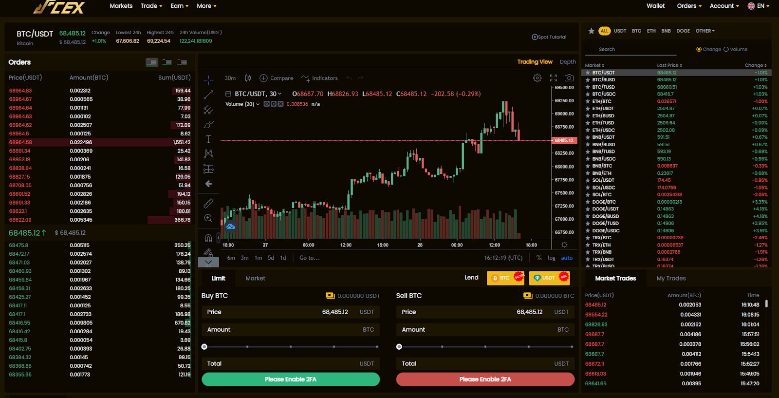Viewport: 779px width, 398px height.
Task: Open the Orders dropdown in header
Action: pyautogui.click(x=689, y=6)
